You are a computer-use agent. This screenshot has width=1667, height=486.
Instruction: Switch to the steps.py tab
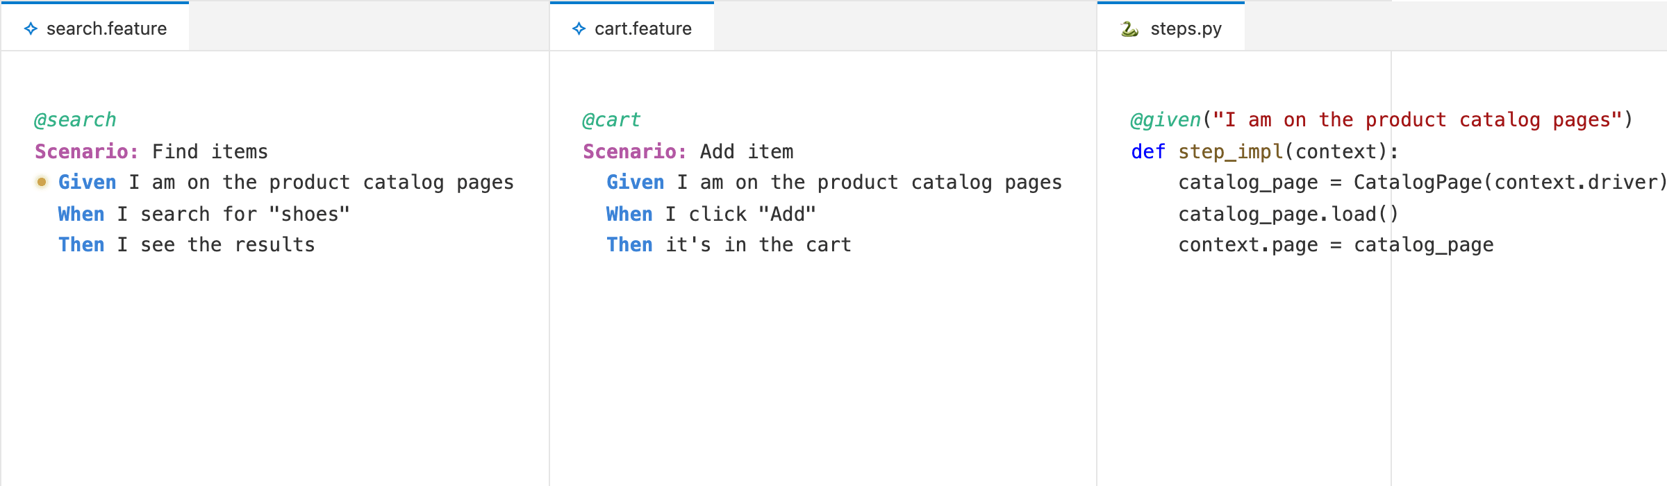click(1171, 27)
